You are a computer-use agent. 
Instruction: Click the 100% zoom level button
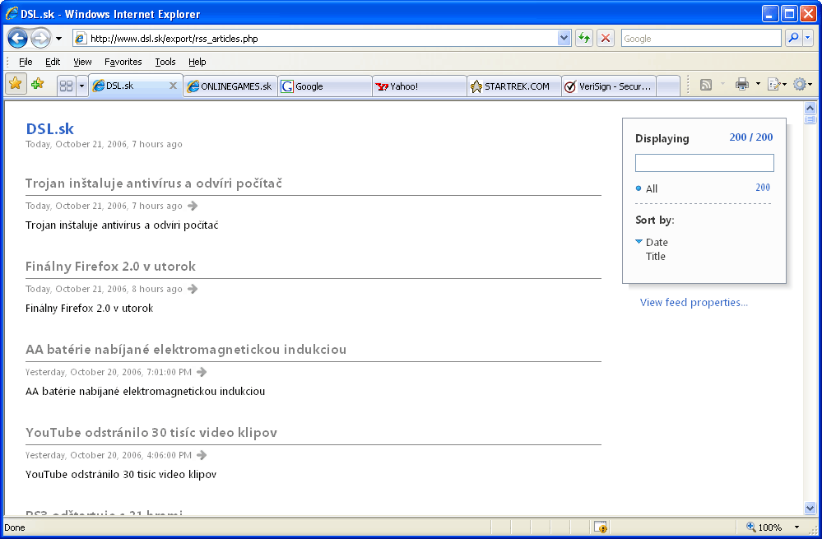pos(764,527)
